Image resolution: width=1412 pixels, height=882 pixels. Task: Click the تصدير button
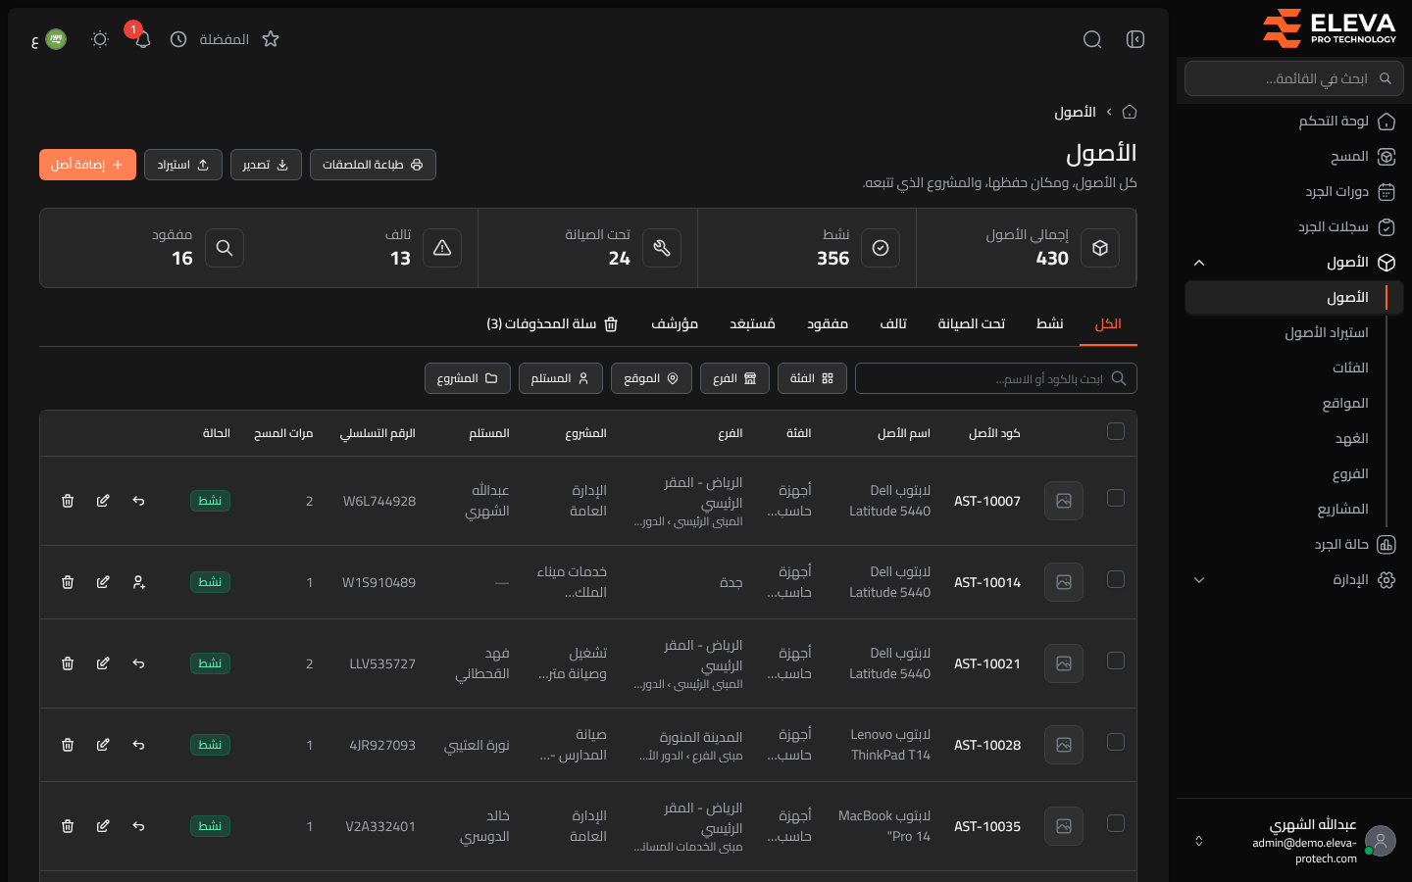coord(266,165)
